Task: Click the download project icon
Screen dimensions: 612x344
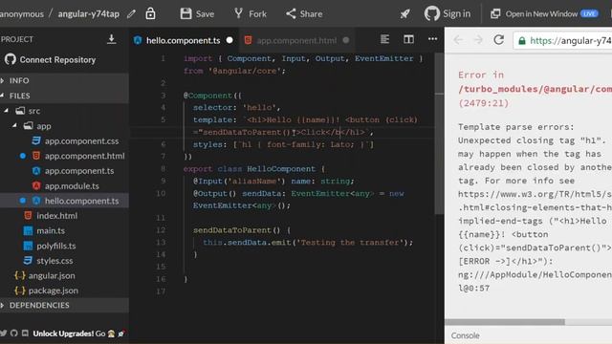Action: 111,39
